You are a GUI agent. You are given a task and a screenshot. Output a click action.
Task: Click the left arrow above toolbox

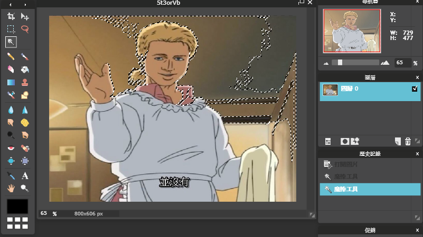point(11,5)
